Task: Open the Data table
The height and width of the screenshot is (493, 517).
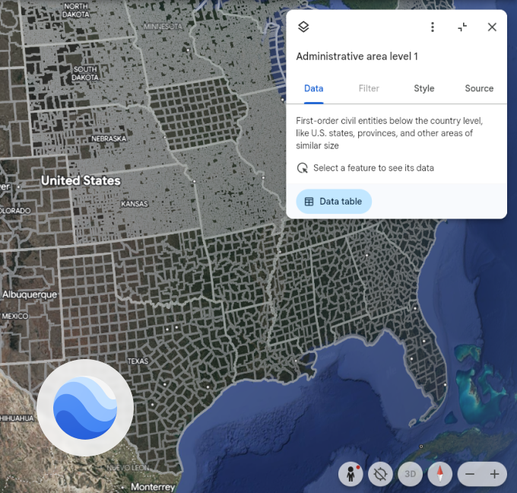Action: pyautogui.click(x=334, y=202)
